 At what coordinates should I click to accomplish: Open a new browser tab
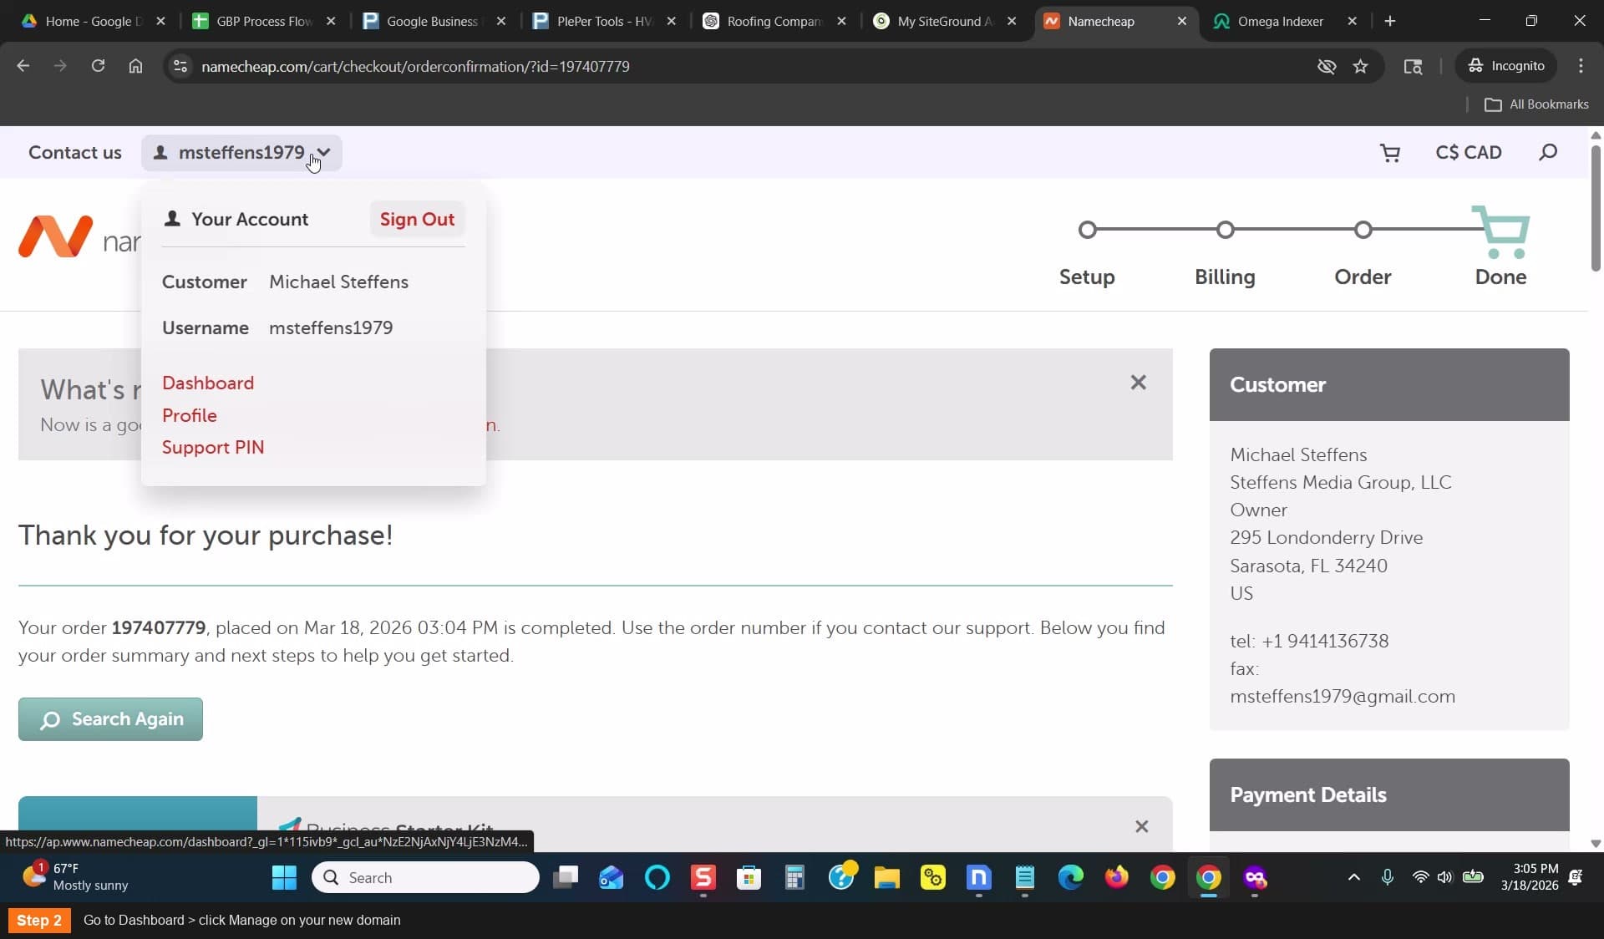1390,21
